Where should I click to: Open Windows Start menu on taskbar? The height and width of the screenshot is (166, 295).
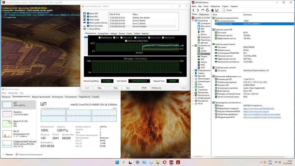point(117,162)
